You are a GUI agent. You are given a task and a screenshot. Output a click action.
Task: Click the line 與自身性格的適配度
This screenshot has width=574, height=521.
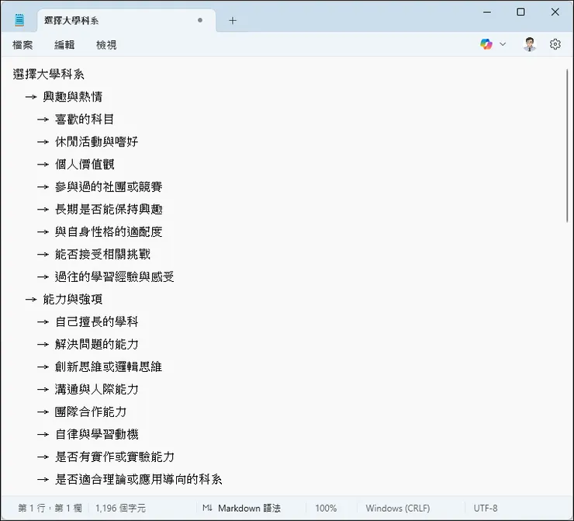[109, 232]
